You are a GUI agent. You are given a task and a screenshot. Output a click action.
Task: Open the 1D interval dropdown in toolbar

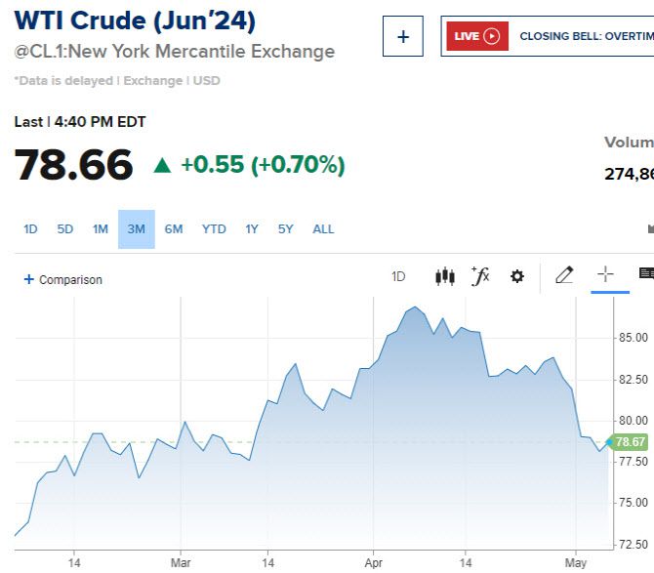point(398,276)
